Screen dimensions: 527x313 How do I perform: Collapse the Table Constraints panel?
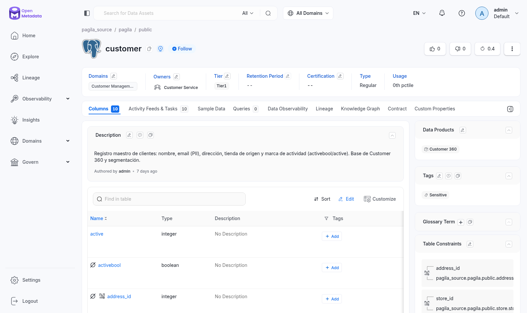pos(509,244)
